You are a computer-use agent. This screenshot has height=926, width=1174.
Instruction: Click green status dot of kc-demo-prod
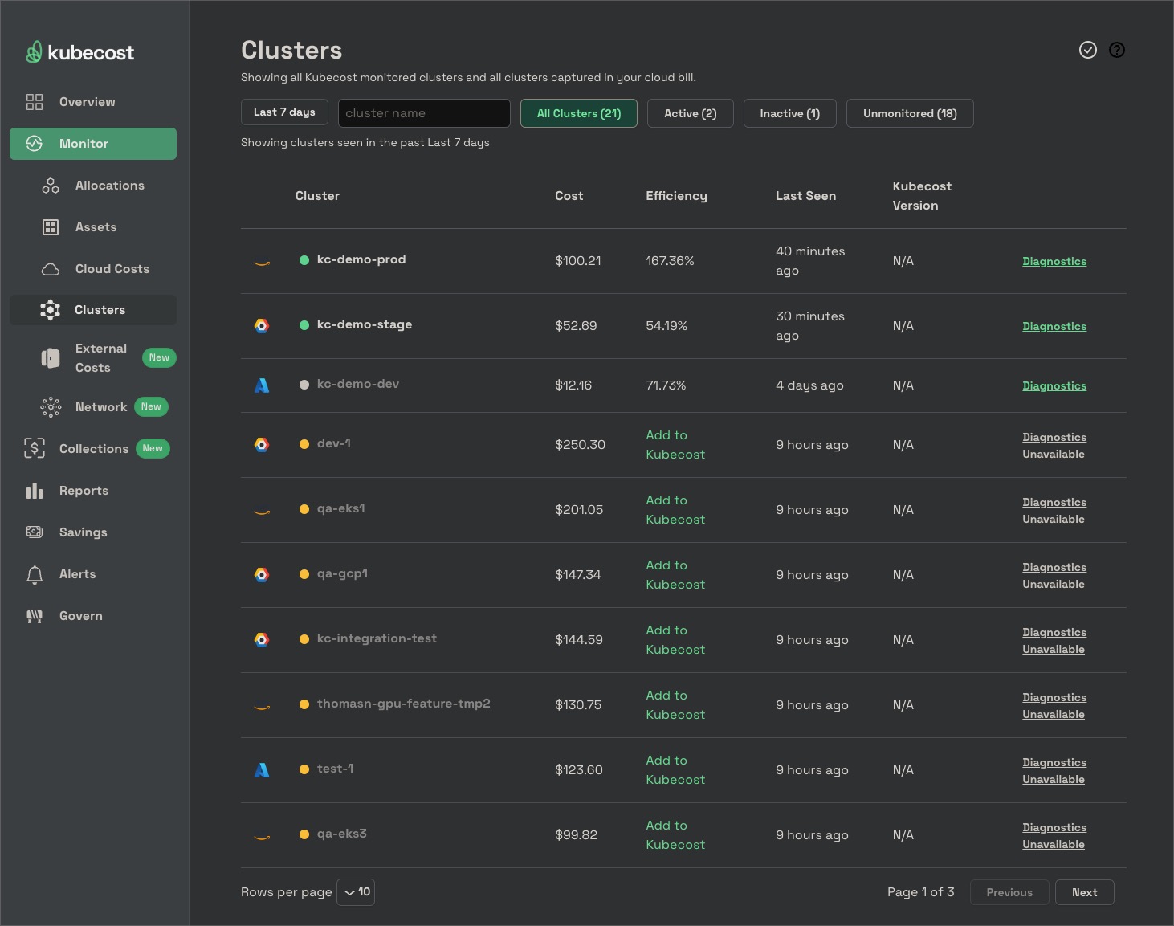[304, 260]
